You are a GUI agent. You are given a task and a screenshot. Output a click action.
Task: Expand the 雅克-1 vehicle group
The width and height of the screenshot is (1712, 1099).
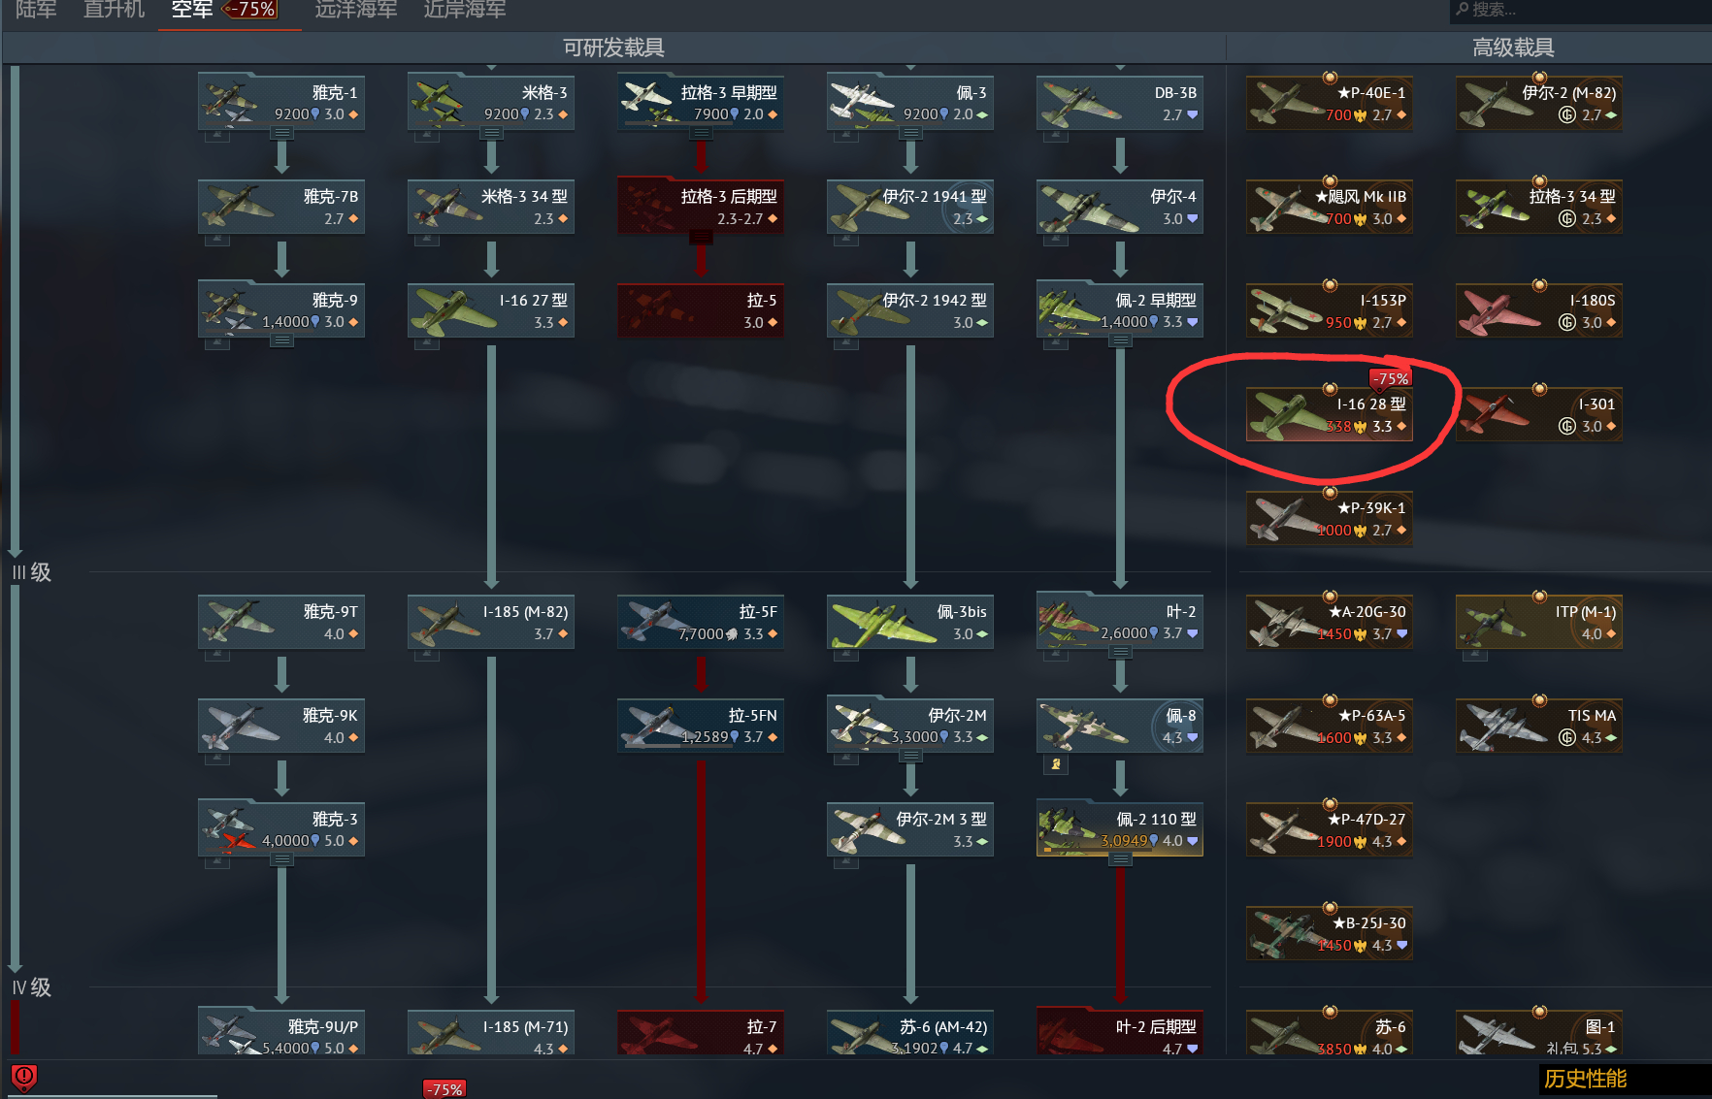click(281, 133)
